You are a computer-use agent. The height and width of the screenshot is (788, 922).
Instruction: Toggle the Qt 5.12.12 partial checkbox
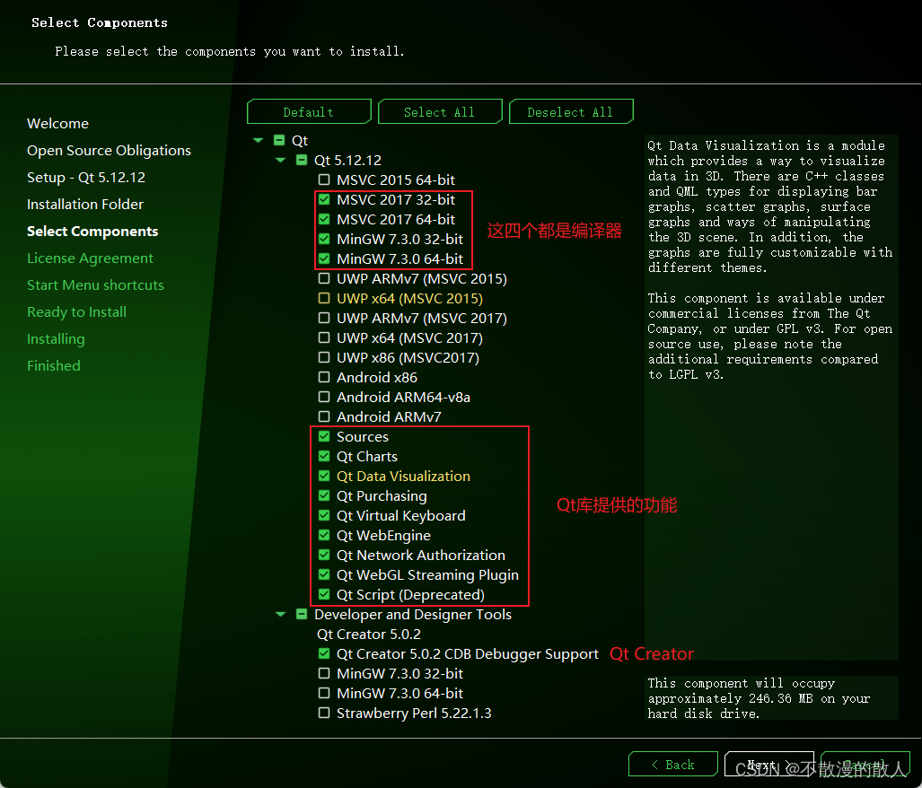(302, 160)
